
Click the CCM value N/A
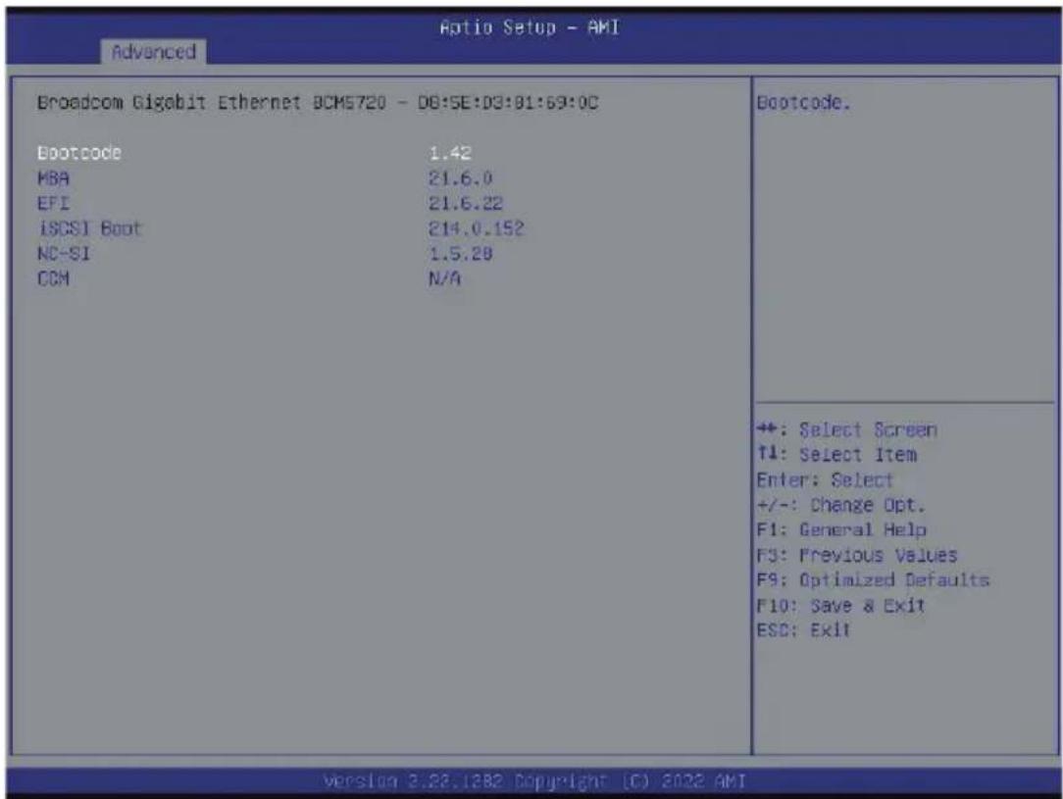[445, 278]
